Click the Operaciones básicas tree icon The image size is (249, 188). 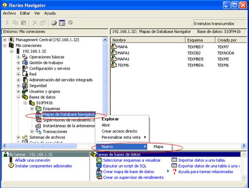(x=25, y=57)
